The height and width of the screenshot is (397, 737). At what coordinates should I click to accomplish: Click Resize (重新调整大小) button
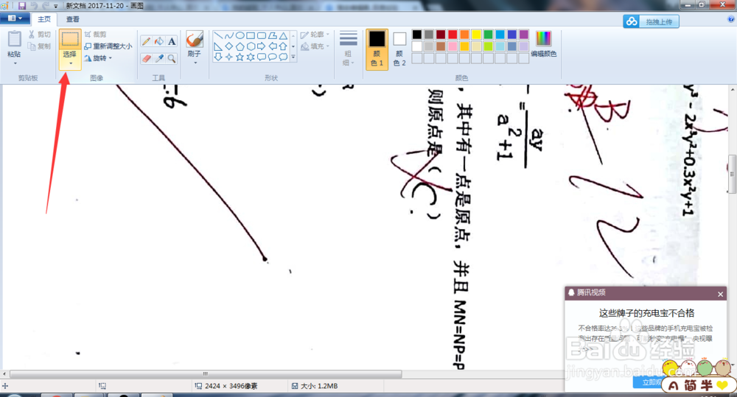click(108, 46)
